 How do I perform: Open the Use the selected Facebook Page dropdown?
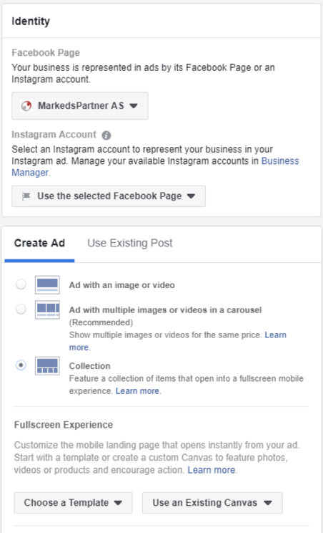pyautogui.click(x=109, y=196)
